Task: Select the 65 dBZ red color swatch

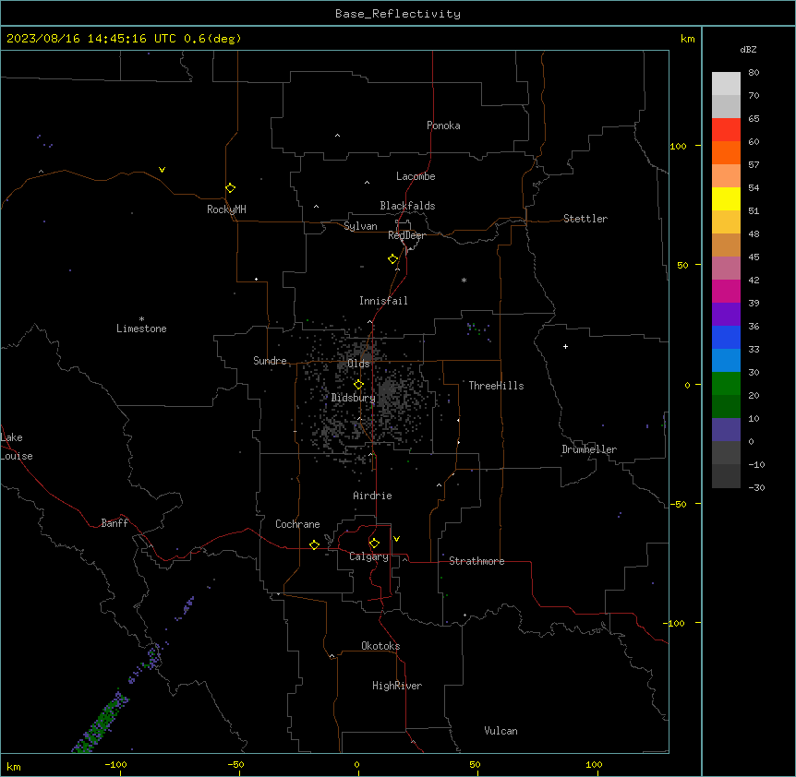Action: pyautogui.click(x=726, y=129)
